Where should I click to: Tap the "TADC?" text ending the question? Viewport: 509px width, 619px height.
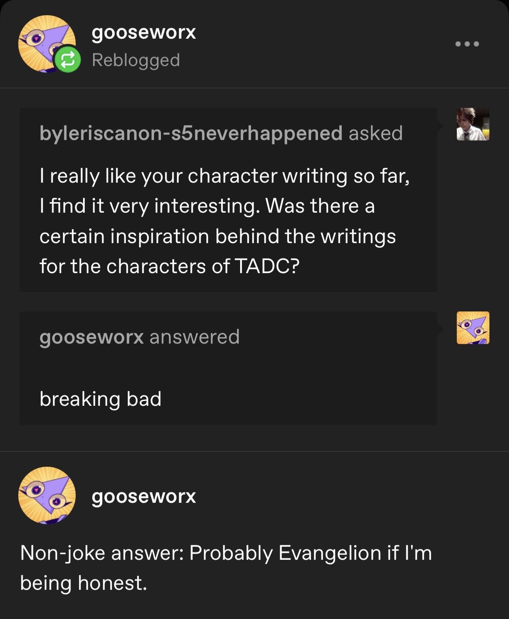click(x=267, y=266)
